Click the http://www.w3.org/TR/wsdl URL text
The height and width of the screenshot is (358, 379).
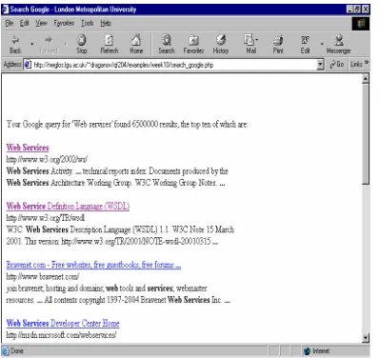click(x=46, y=218)
